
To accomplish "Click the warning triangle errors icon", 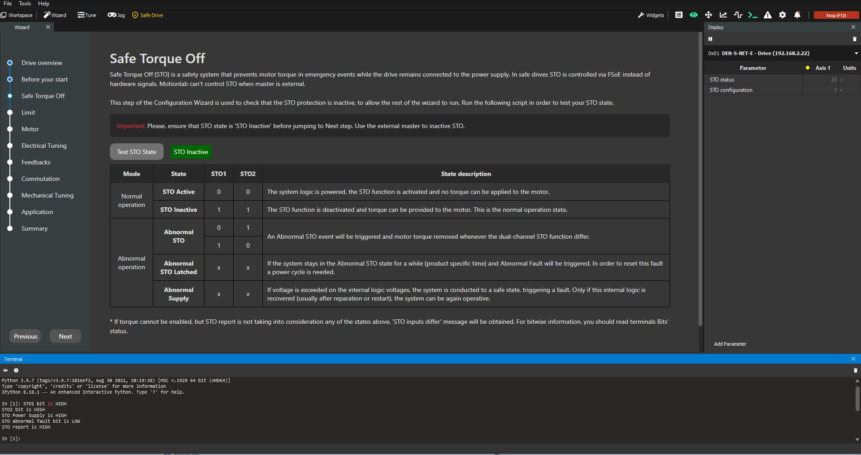I will (768, 15).
